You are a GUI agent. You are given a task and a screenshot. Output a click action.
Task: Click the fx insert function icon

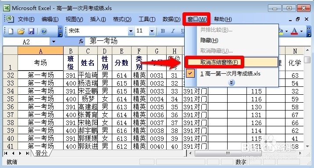click(81, 41)
